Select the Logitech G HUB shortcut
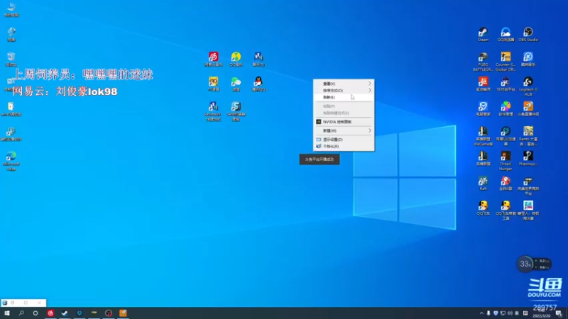 [x=528, y=86]
